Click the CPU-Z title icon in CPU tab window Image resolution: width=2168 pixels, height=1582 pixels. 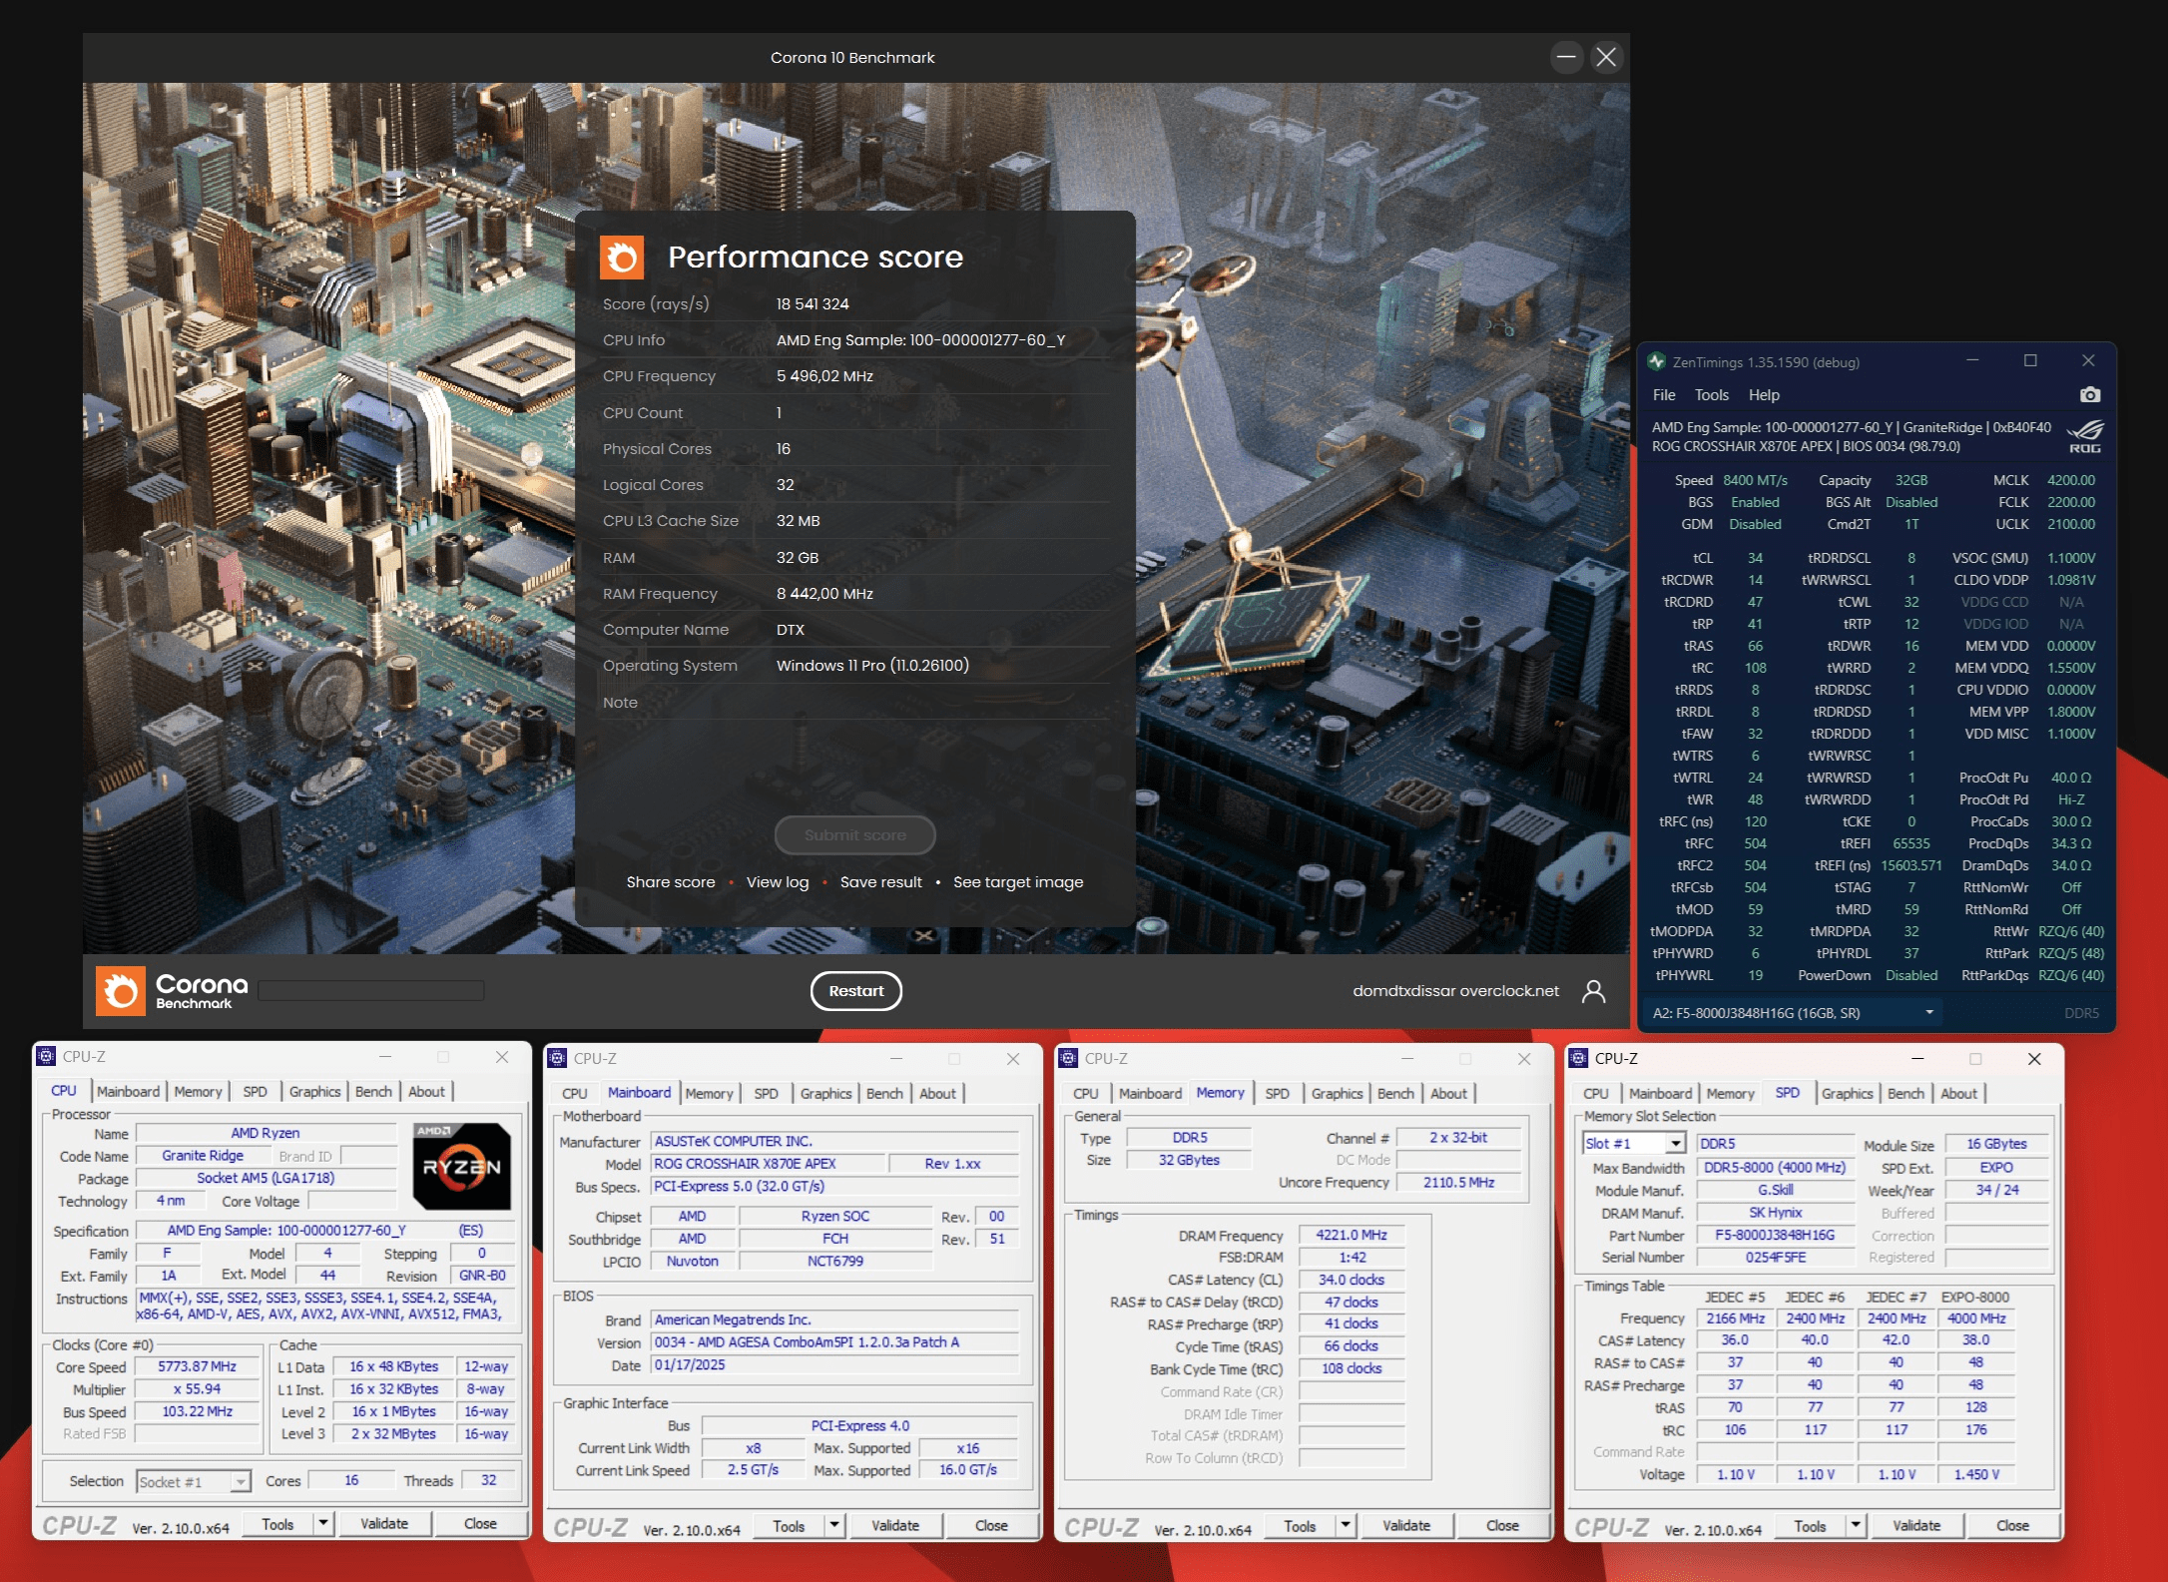point(46,1056)
